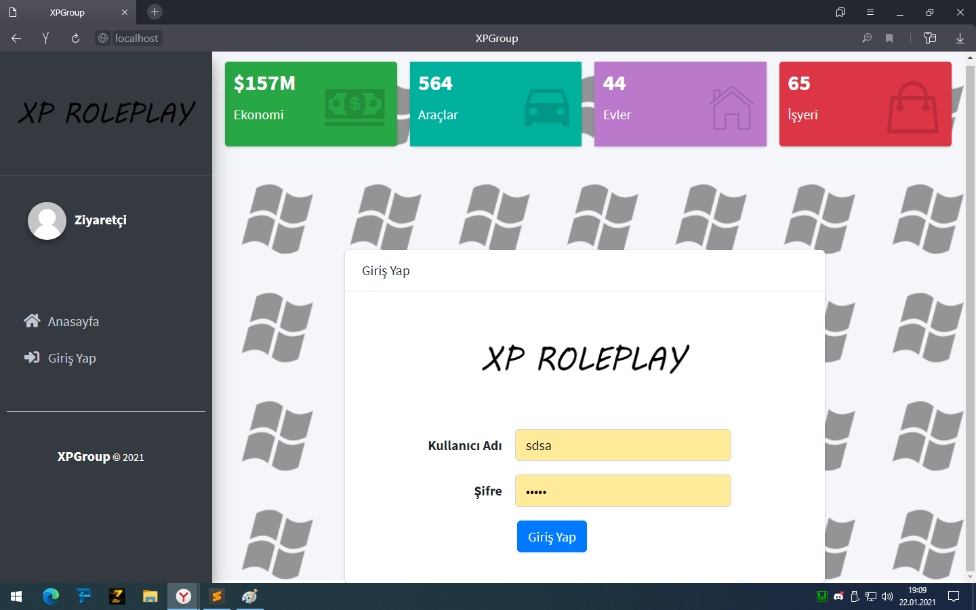Click the shopping bag icon on İşyeri card
Viewport: 976px width, 610px height.
click(x=913, y=108)
